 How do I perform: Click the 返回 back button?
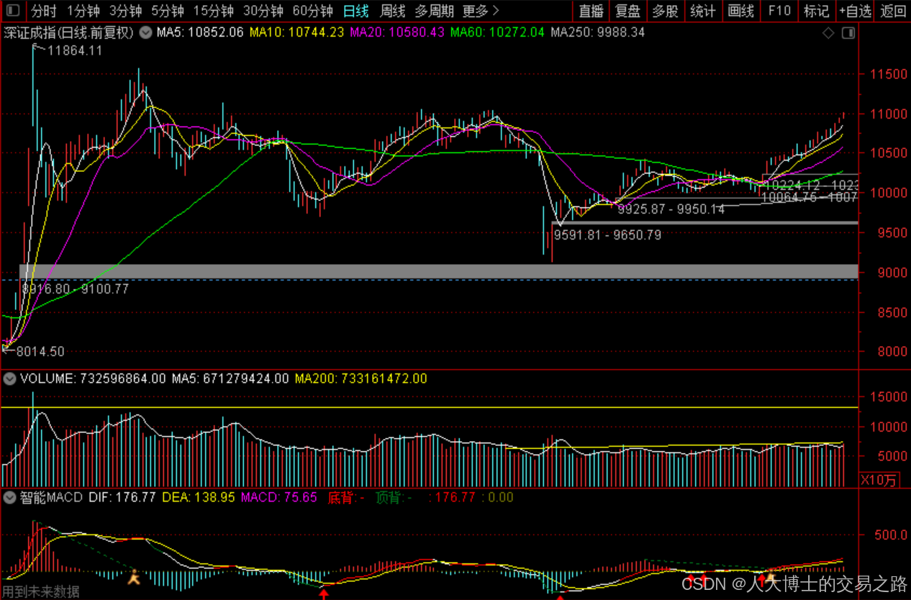[893, 11]
